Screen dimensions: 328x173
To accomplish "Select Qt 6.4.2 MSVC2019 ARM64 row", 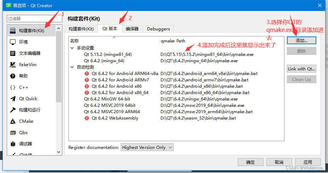I will click(176, 112).
